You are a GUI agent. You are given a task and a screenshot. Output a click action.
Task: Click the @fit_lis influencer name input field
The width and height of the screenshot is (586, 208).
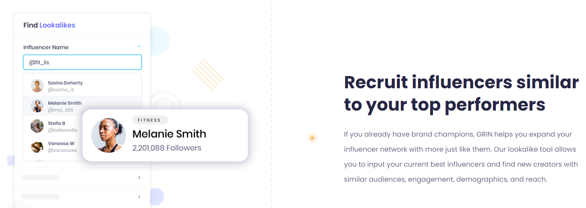click(x=82, y=62)
